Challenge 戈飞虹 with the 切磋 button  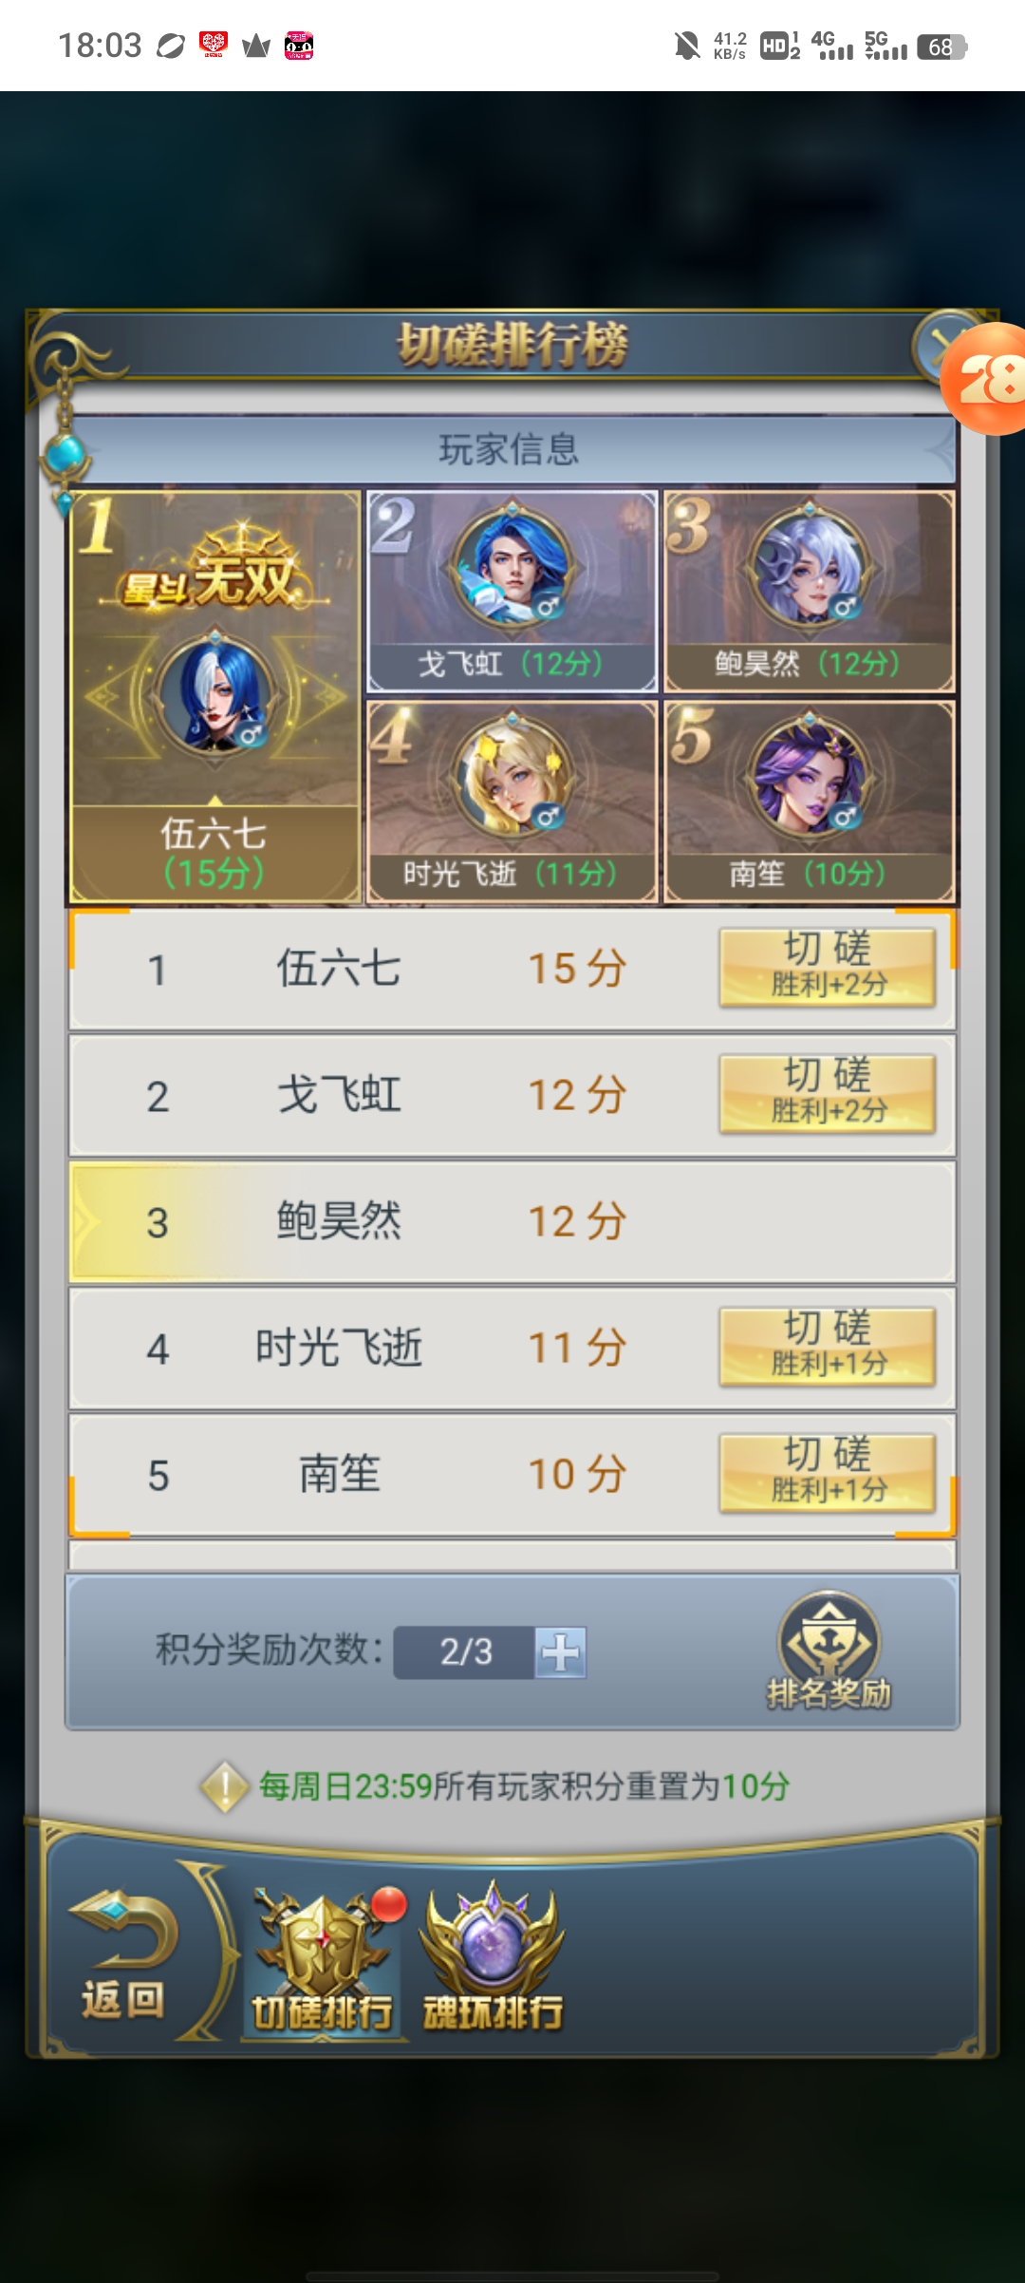pyautogui.click(x=827, y=1094)
